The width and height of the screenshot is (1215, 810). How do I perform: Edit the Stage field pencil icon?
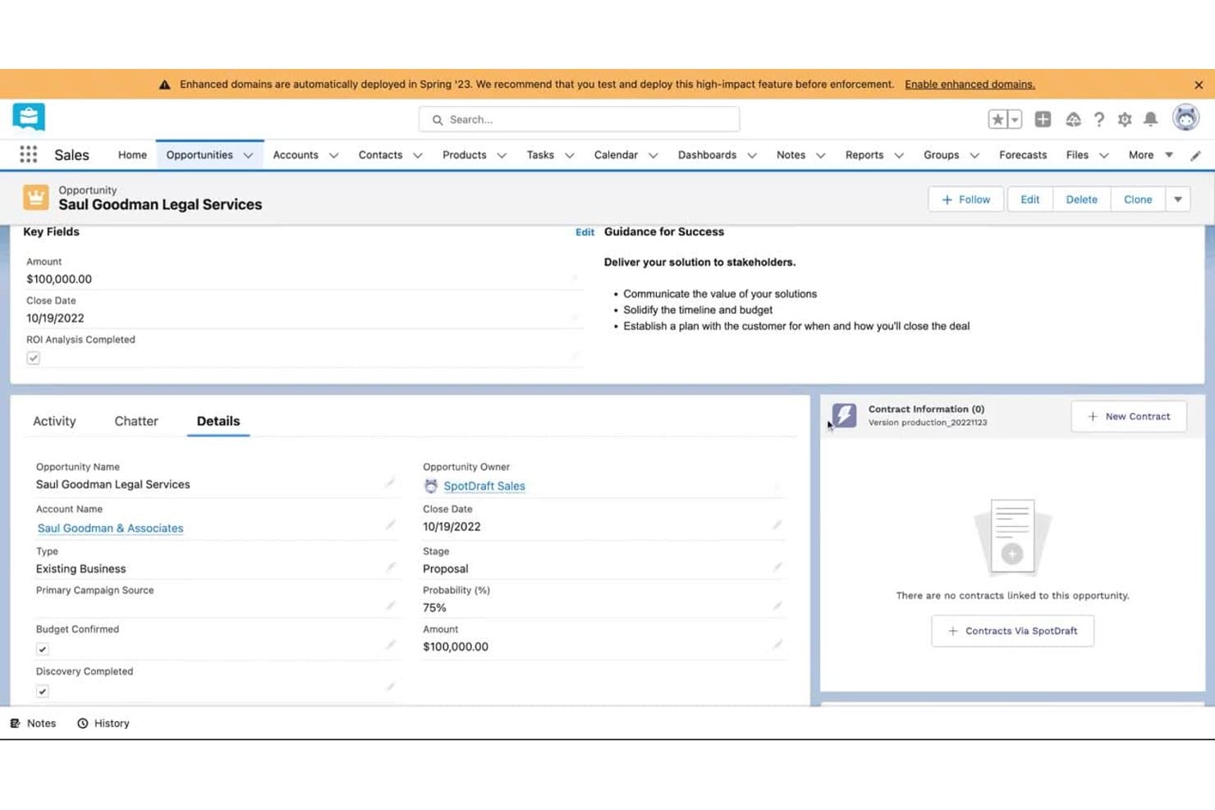pyautogui.click(x=777, y=567)
